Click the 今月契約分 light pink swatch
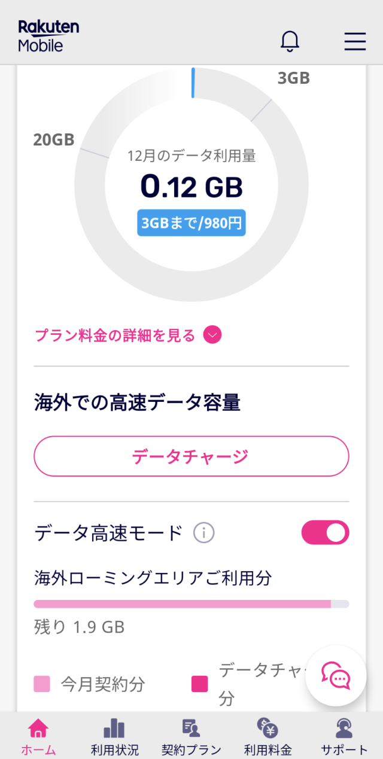383x759 pixels. pyautogui.click(x=42, y=684)
